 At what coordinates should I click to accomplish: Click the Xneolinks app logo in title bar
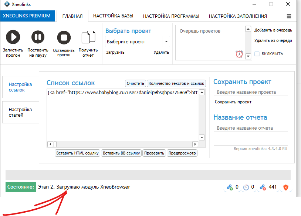(x=7, y=4)
